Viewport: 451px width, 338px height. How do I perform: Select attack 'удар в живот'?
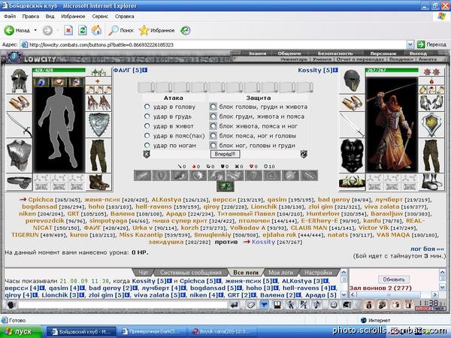tap(147, 126)
